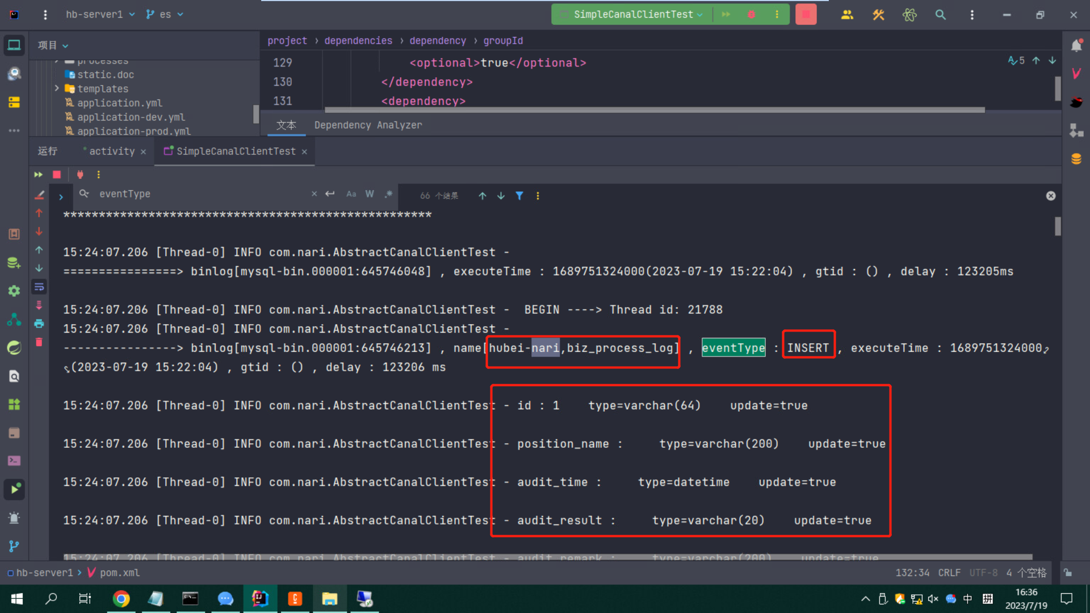Screen dimensions: 1090x613
Task: Open the main menu three-dots button
Action: [45, 15]
